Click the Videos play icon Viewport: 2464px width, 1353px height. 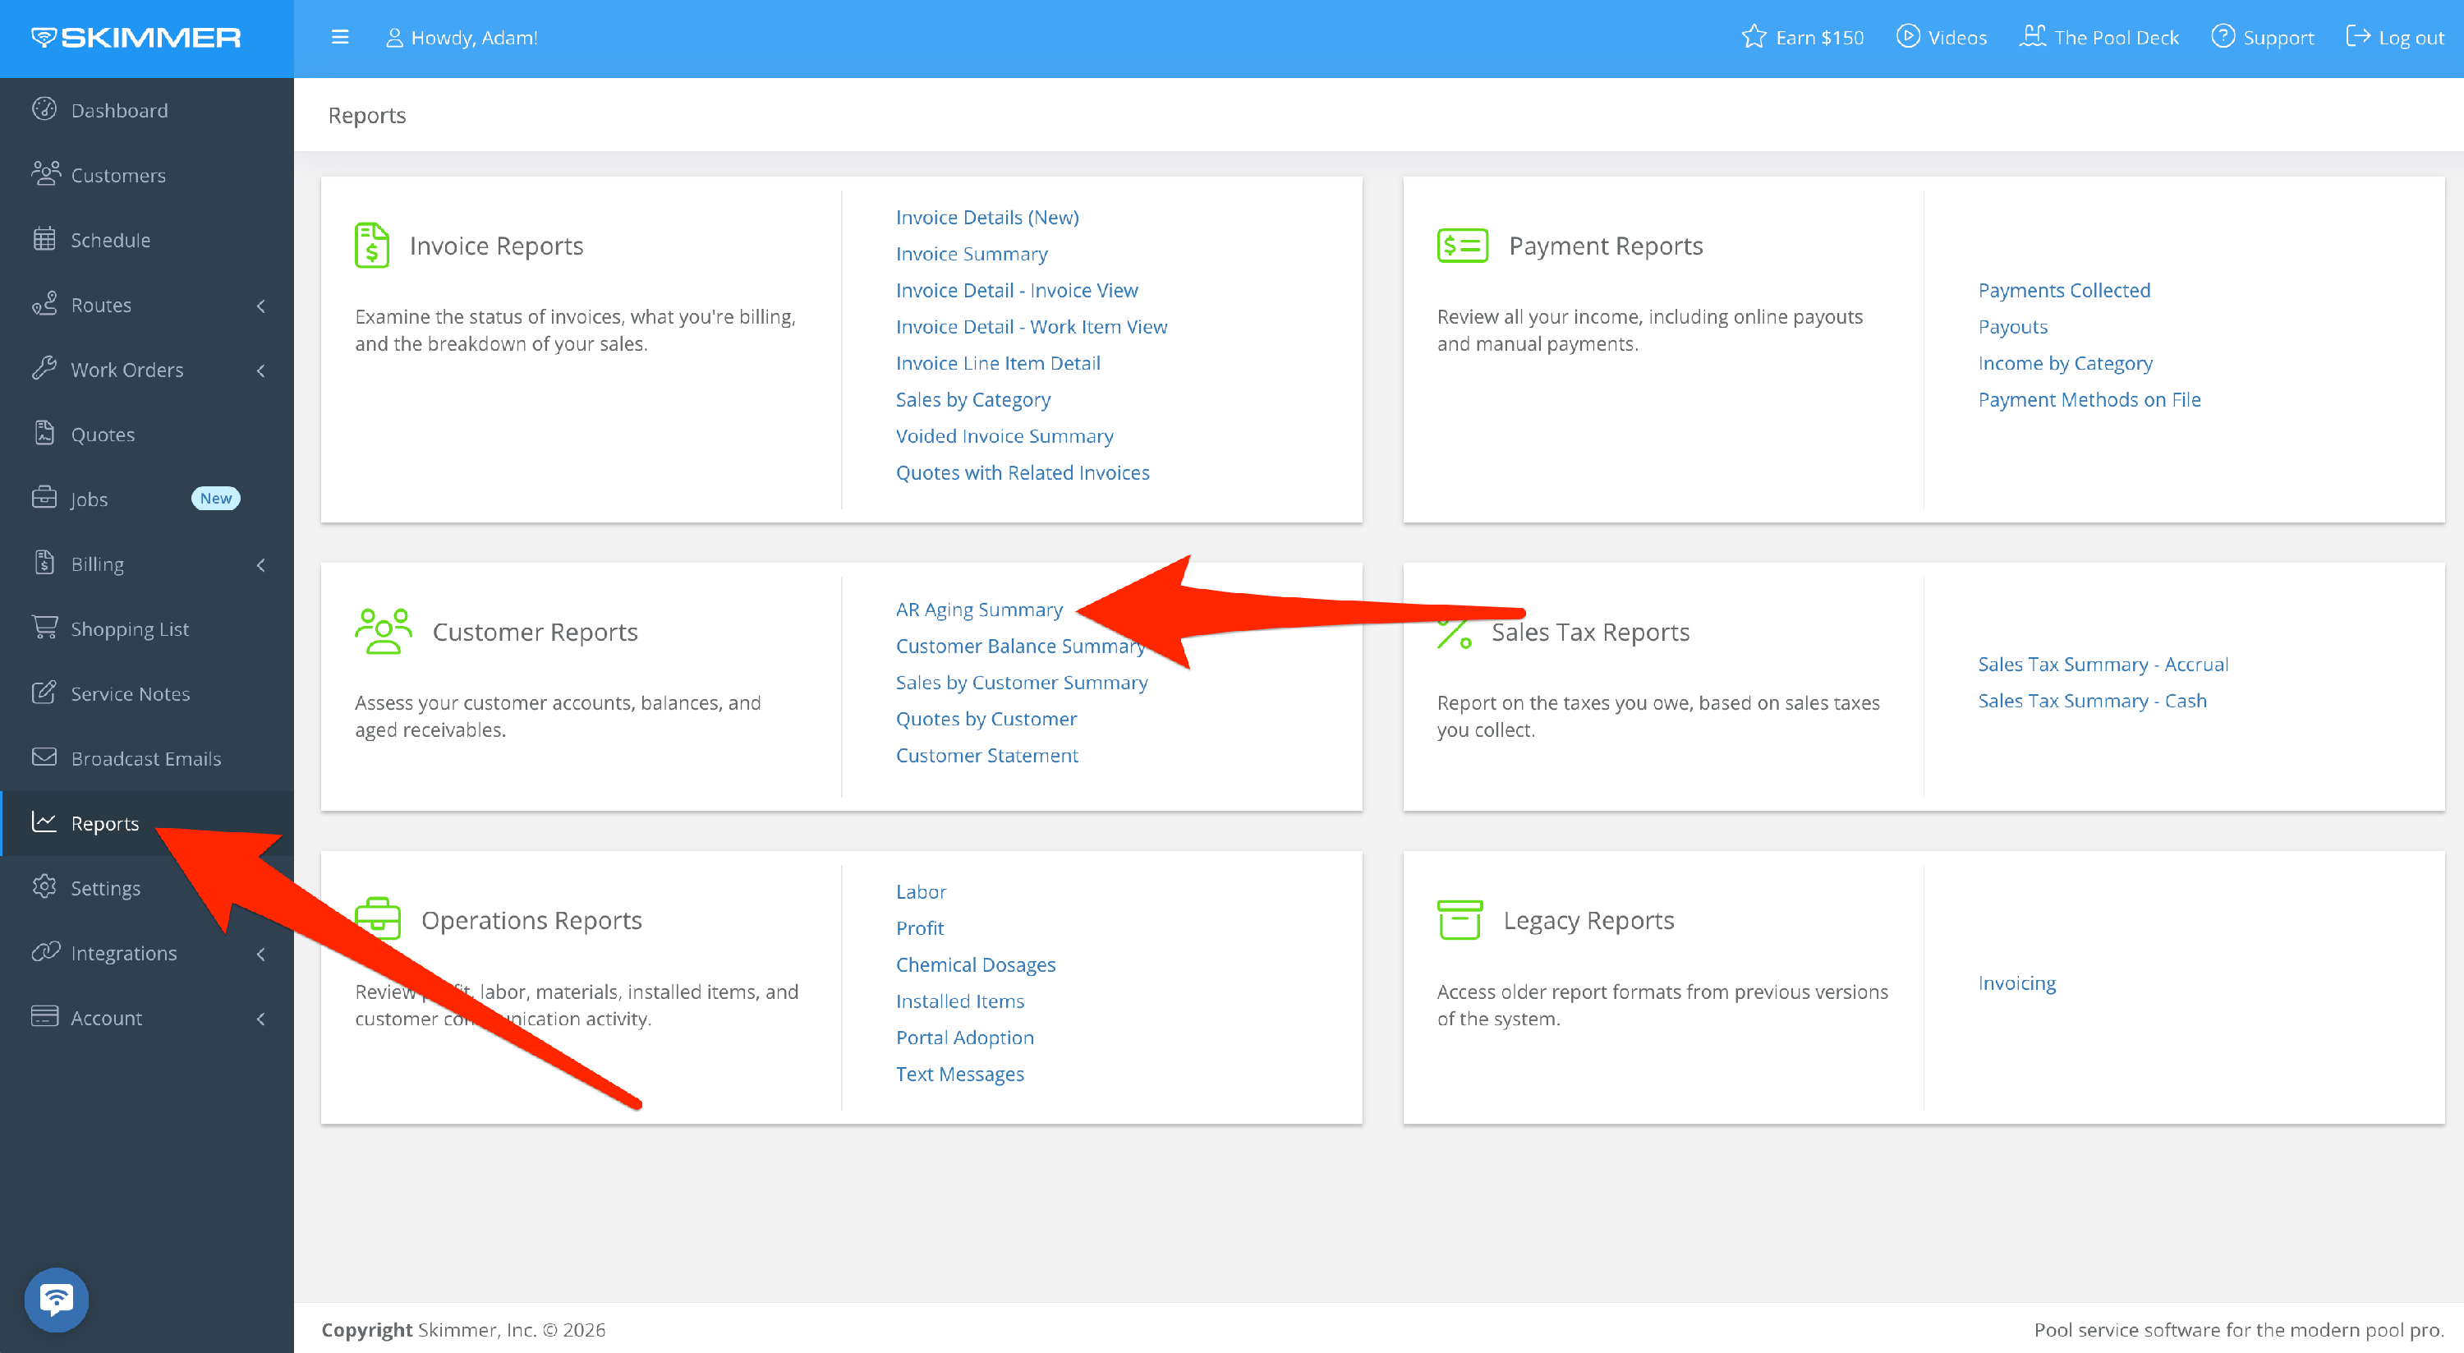coord(1907,37)
